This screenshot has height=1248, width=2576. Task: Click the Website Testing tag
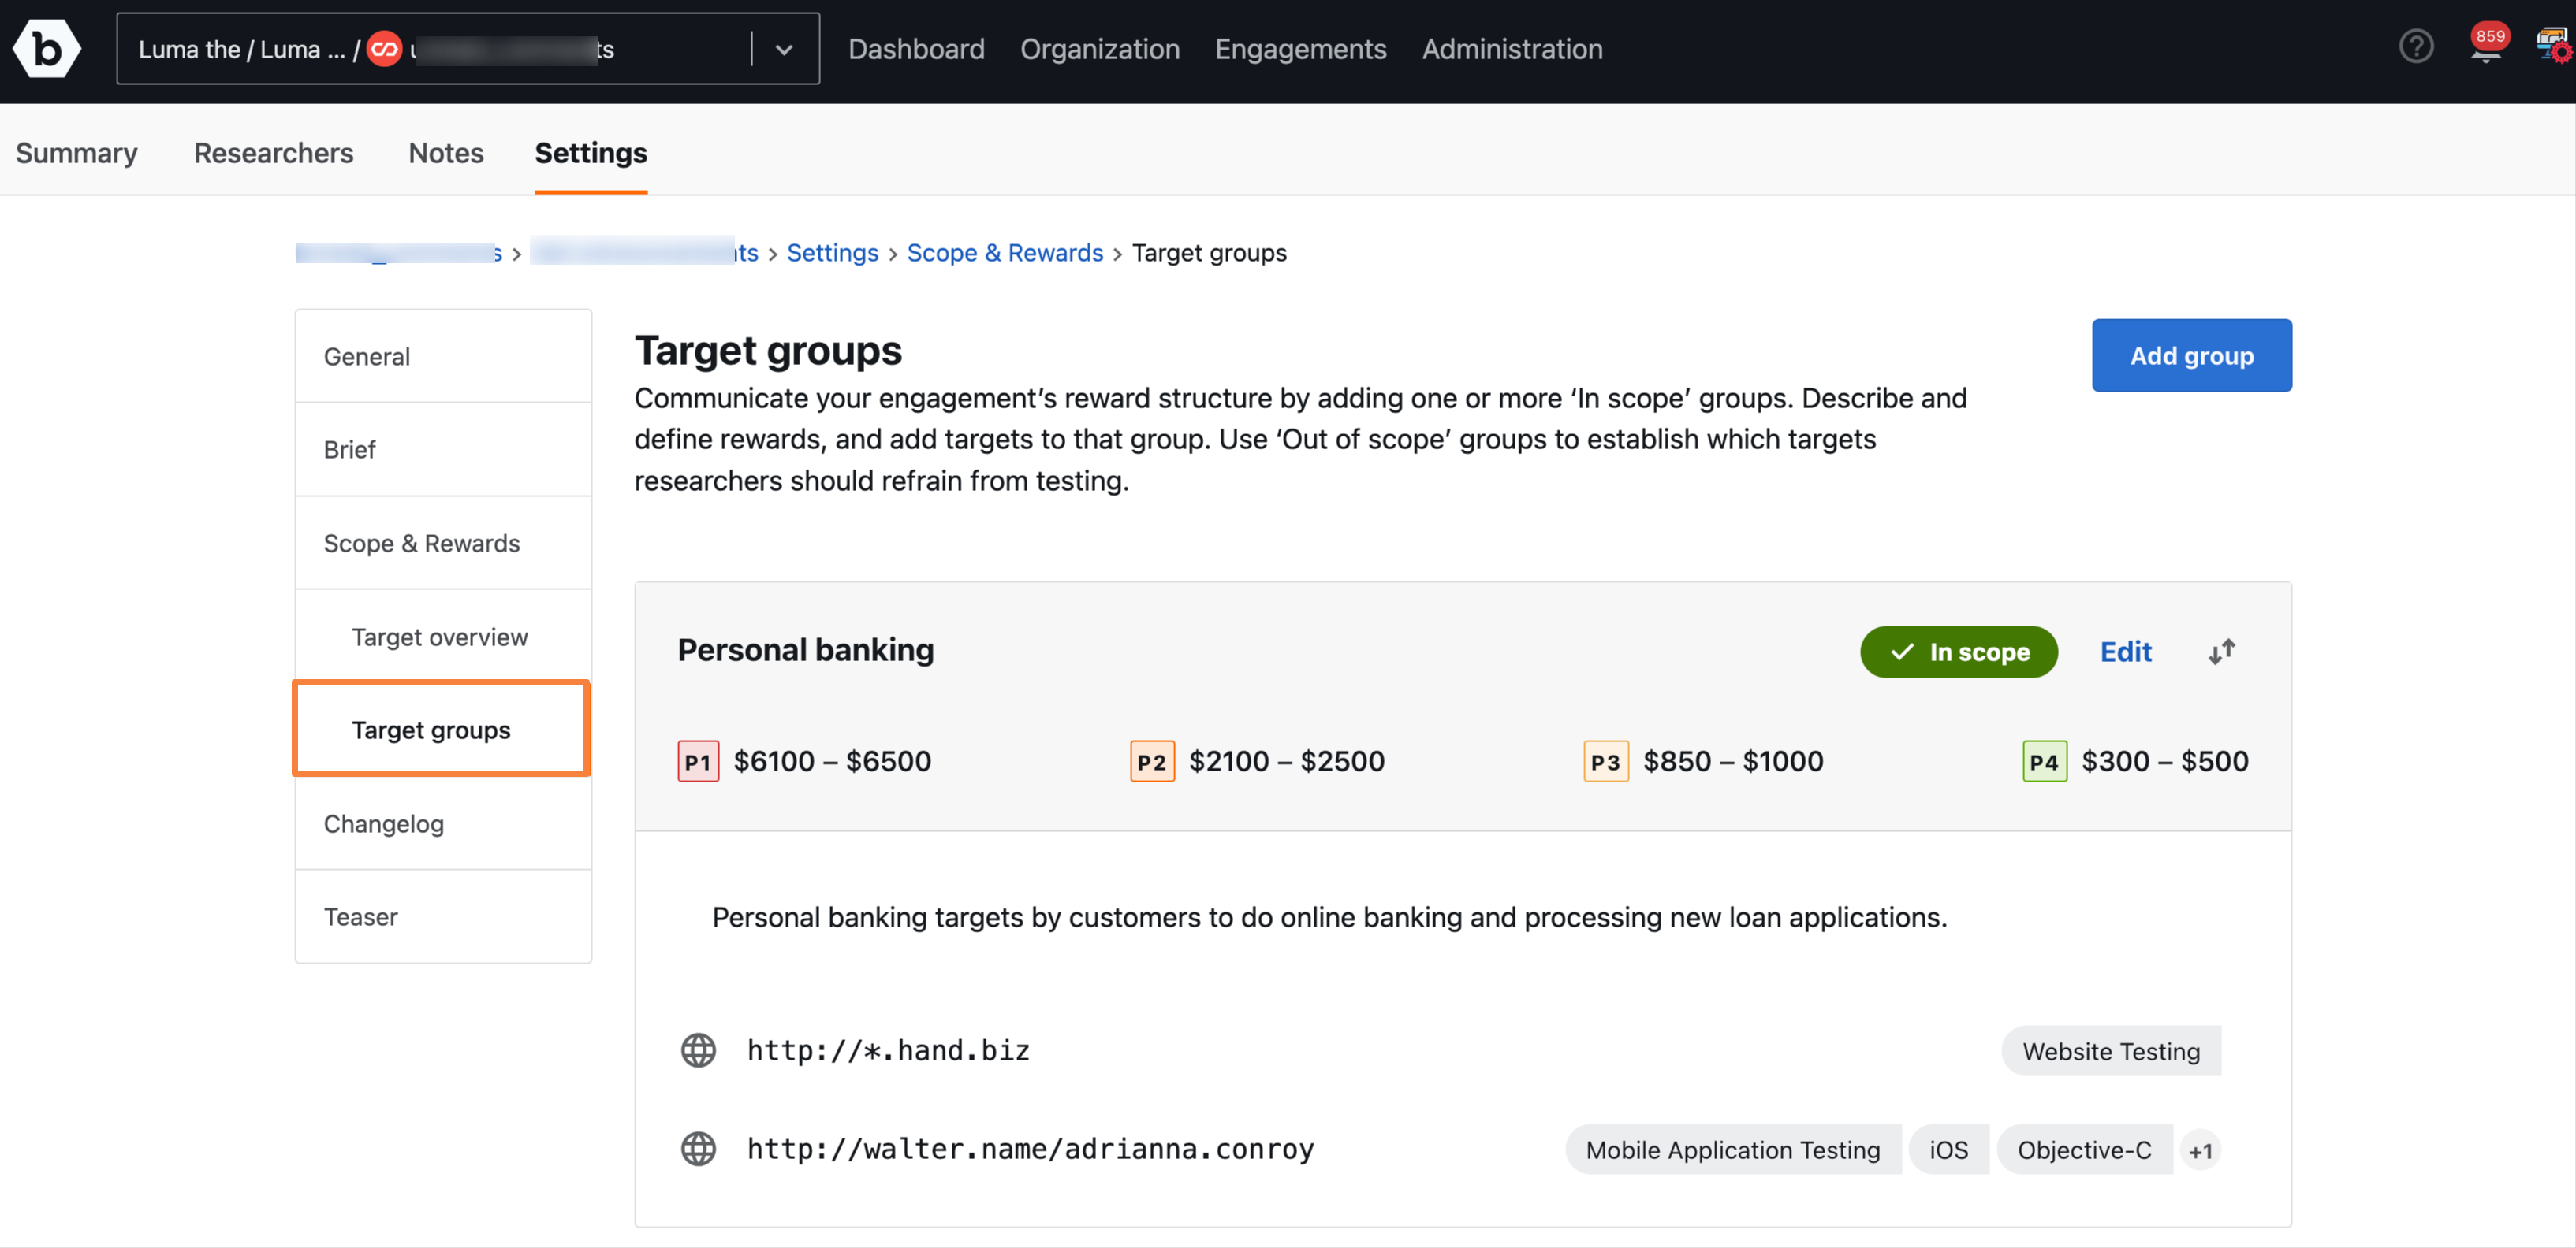tap(2110, 1051)
